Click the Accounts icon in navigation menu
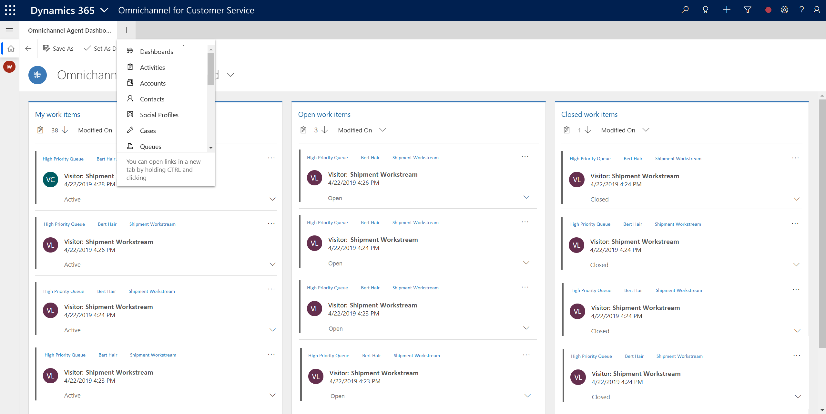The height and width of the screenshot is (414, 826). [130, 83]
